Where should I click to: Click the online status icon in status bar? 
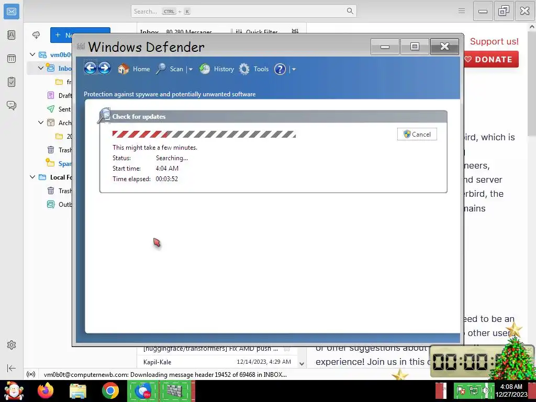pyautogui.click(x=31, y=374)
